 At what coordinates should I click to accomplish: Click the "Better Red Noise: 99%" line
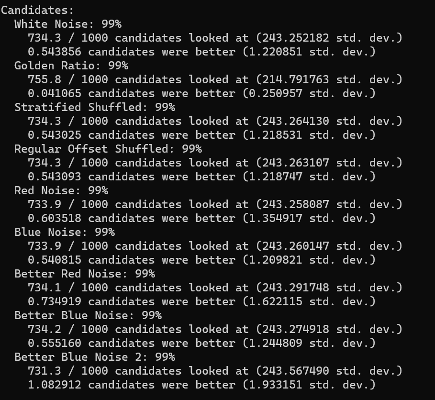84,273
